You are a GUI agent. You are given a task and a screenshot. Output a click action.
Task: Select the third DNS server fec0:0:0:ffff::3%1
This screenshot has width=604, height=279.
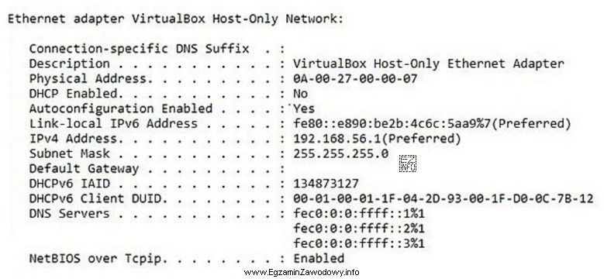[359, 243]
